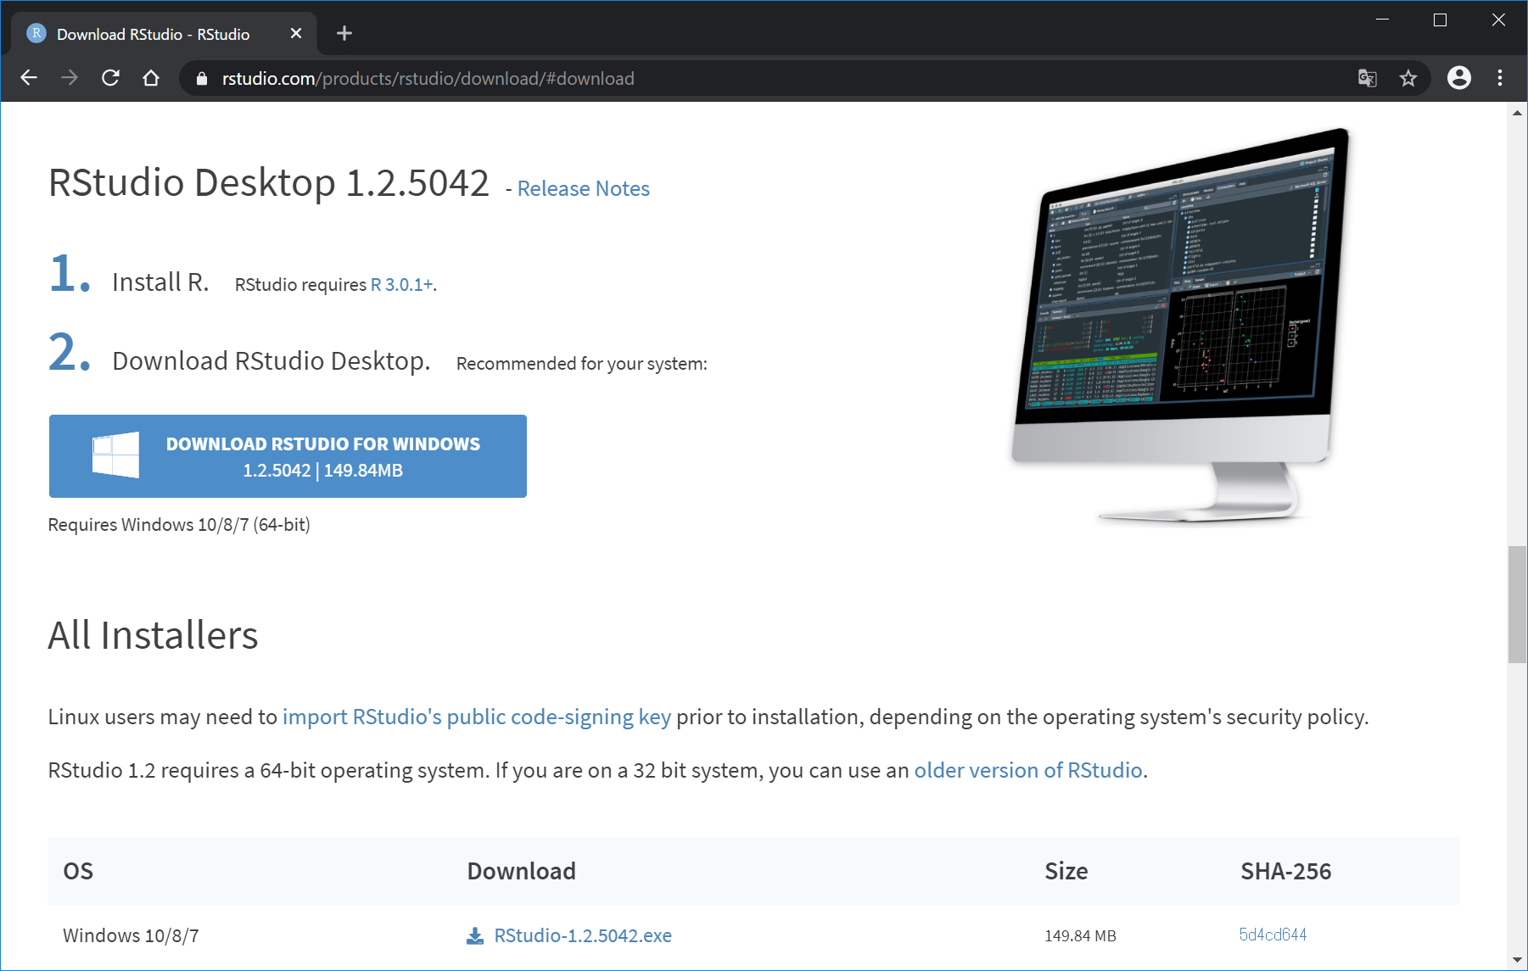
Task: Open the older version of RStudio link
Action: click(x=1027, y=770)
